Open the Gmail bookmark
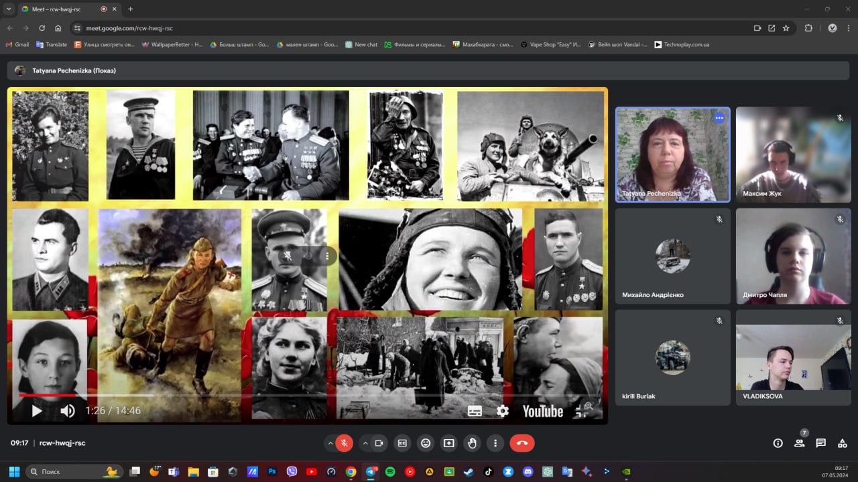 (17, 44)
